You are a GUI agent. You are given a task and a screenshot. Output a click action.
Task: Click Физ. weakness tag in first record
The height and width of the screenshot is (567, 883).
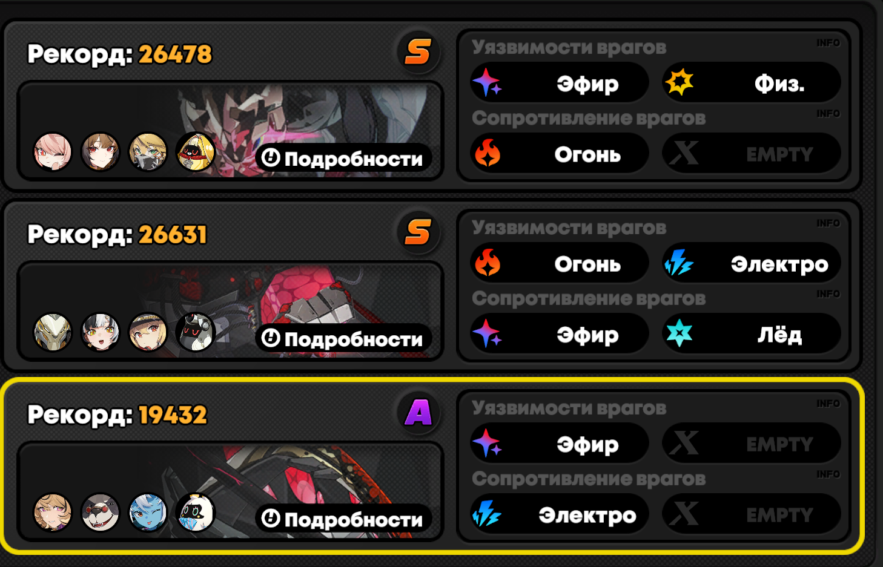point(751,83)
